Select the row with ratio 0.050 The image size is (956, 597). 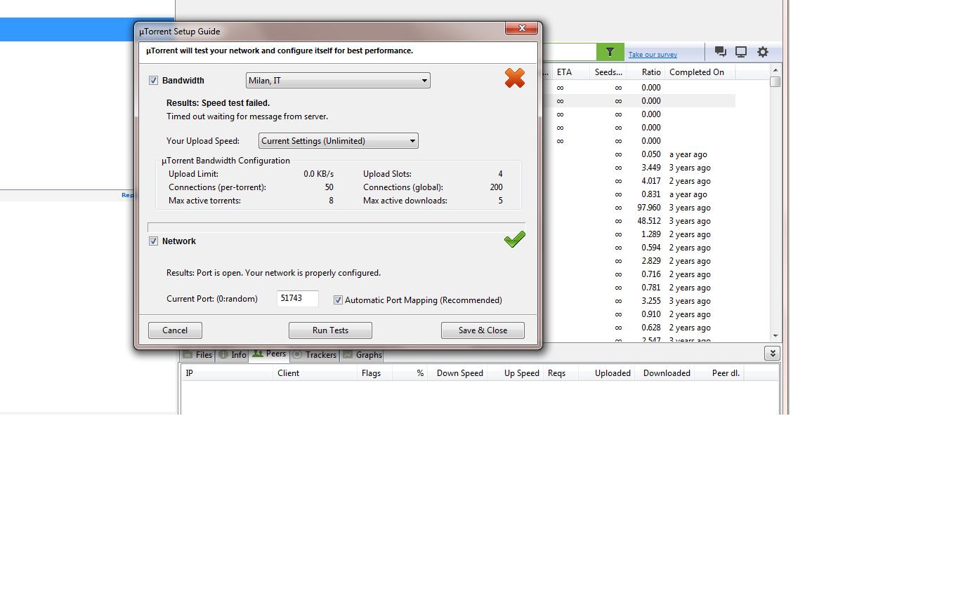click(638, 154)
